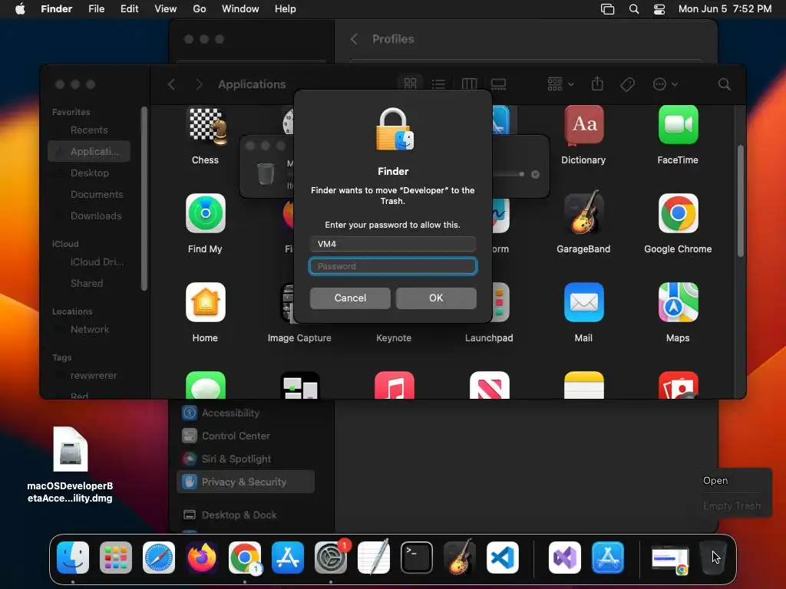Open the FaceTime app icon
This screenshot has height=589, width=786.
679,125
